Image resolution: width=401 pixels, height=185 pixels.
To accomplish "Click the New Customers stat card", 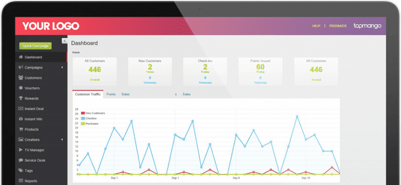I will tap(150, 71).
